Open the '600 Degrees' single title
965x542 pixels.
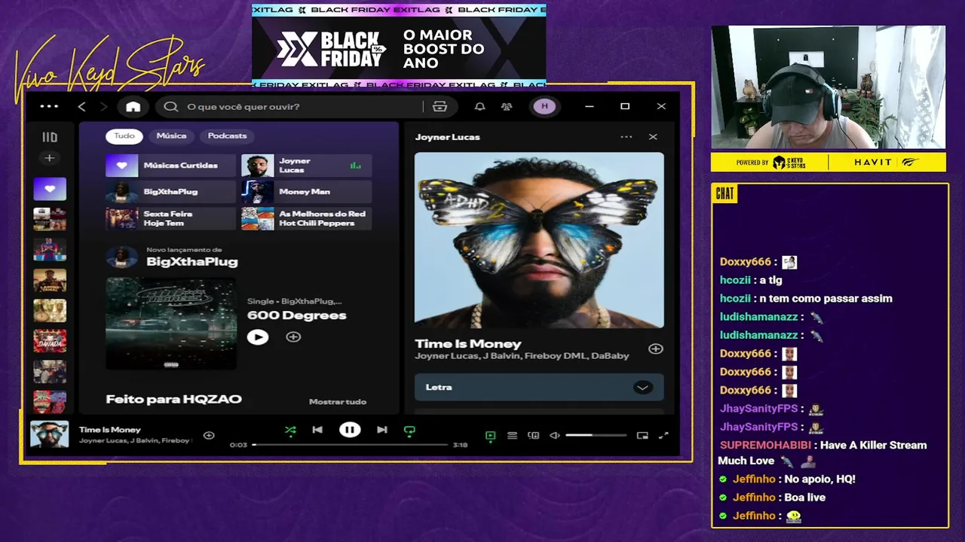click(x=296, y=315)
